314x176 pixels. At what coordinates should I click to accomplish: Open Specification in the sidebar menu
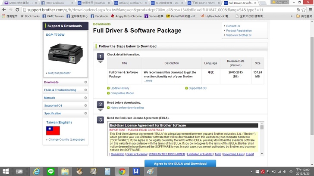coord(53,113)
